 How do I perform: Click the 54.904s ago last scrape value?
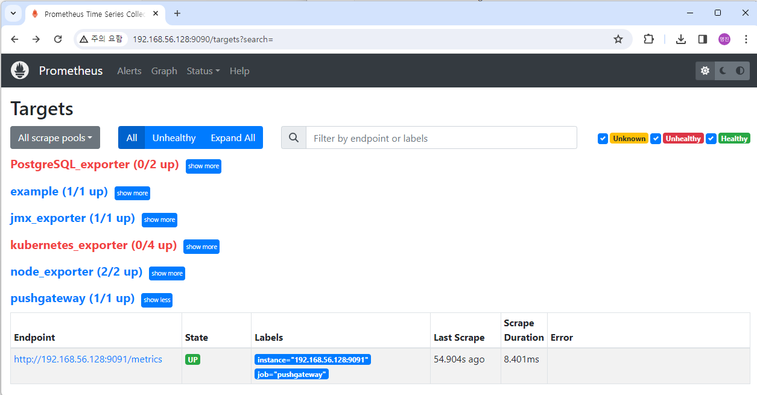pos(459,359)
